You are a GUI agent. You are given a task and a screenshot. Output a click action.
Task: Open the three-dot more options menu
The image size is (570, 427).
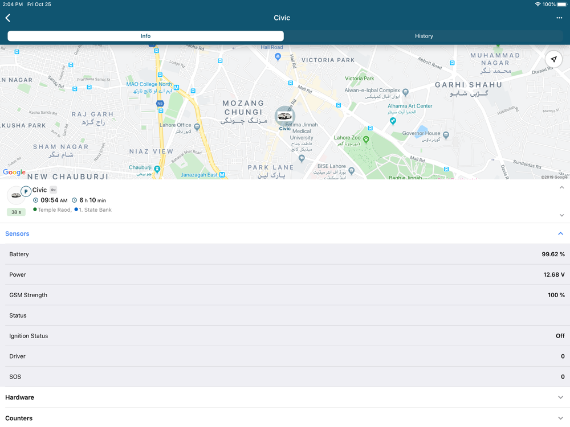[559, 18]
